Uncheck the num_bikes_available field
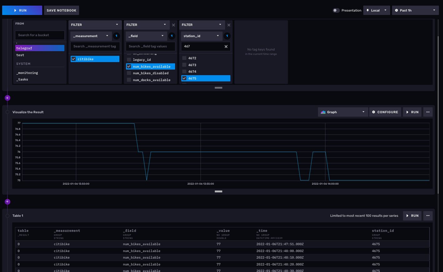 129,66
